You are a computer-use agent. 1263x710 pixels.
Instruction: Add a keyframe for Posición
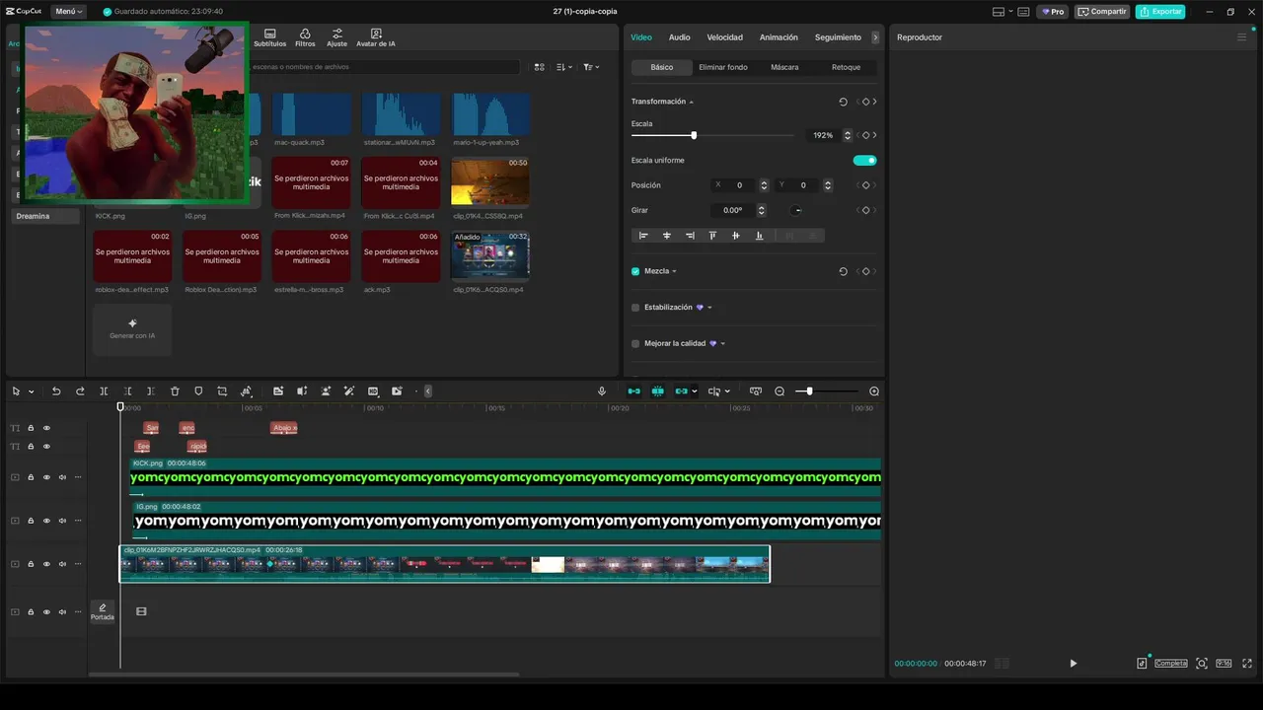[x=865, y=185]
